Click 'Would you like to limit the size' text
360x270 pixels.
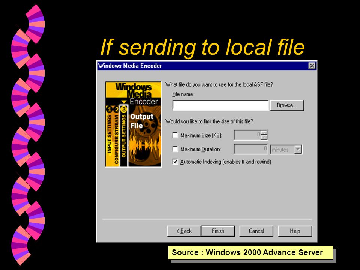pyautogui.click(x=209, y=121)
